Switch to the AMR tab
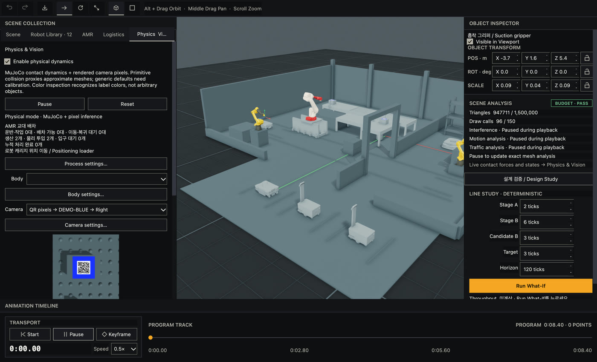This screenshot has height=362, width=597. point(87,34)
